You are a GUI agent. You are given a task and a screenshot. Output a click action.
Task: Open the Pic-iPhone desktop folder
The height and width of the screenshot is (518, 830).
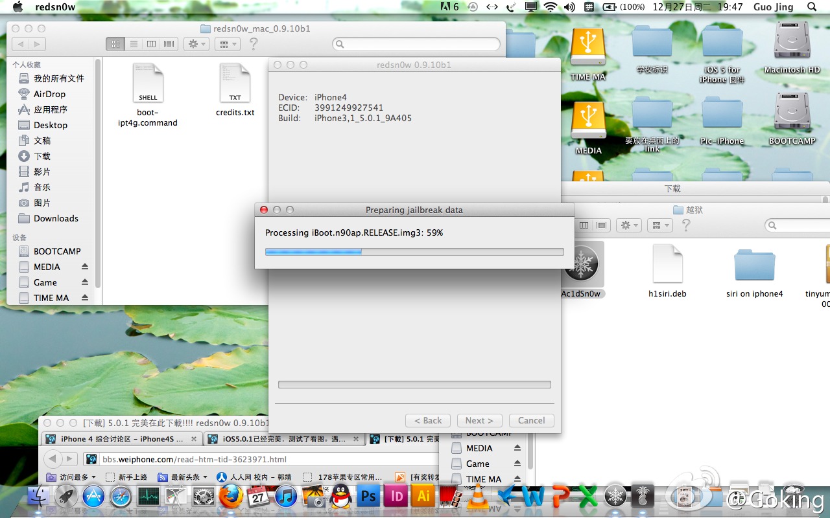[x=722, y=114]
